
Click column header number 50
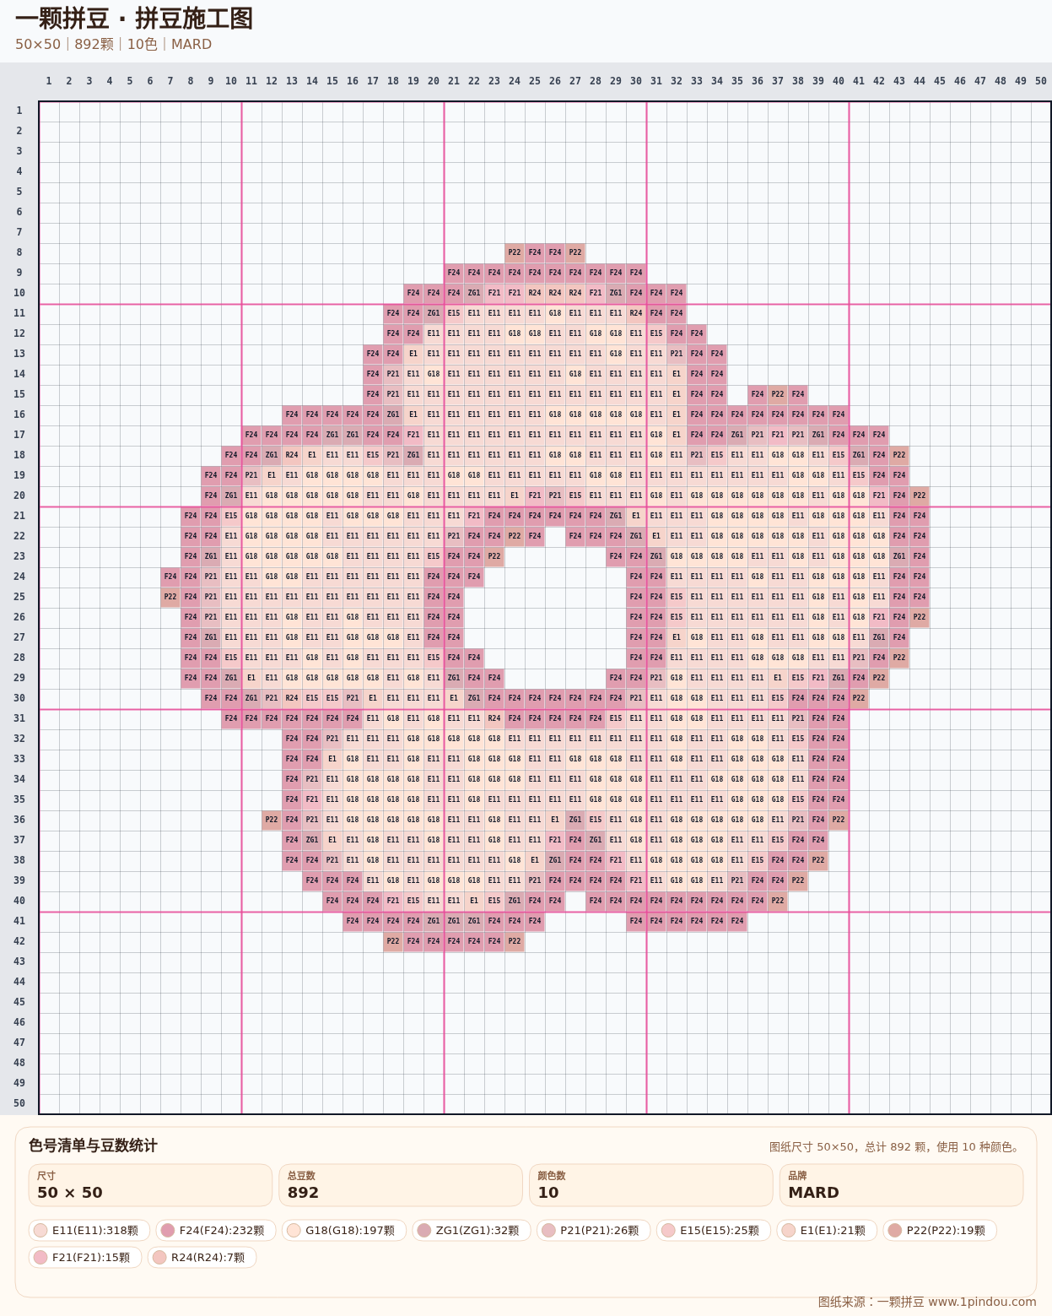(1041, 81)
